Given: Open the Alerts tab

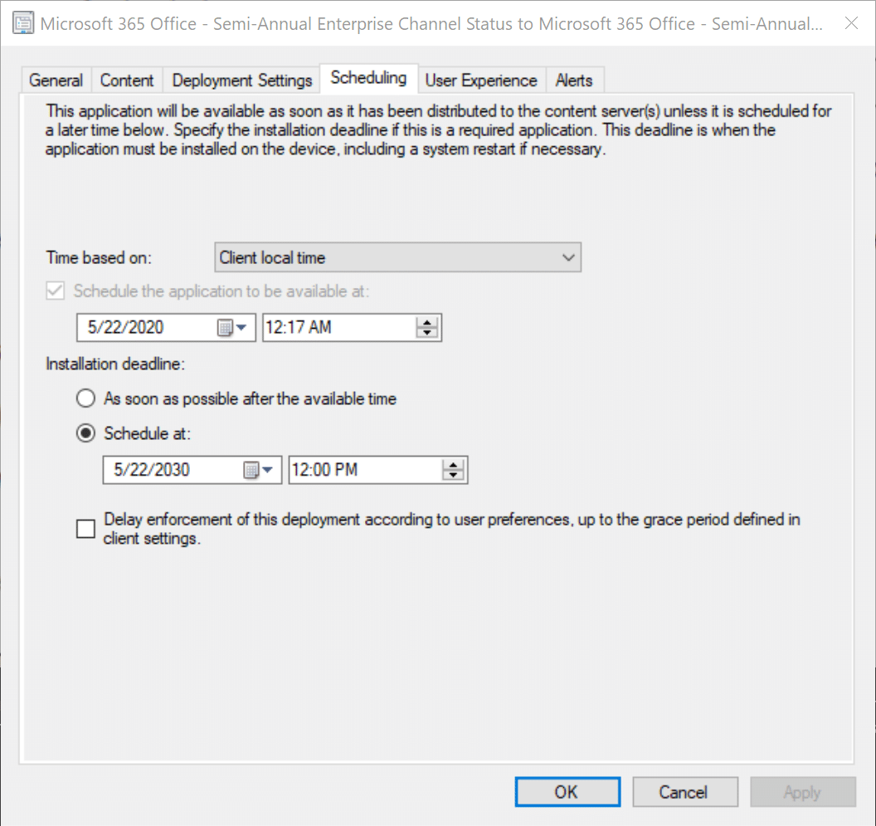Looking at the screenshot, I should (x=574, y=81).
